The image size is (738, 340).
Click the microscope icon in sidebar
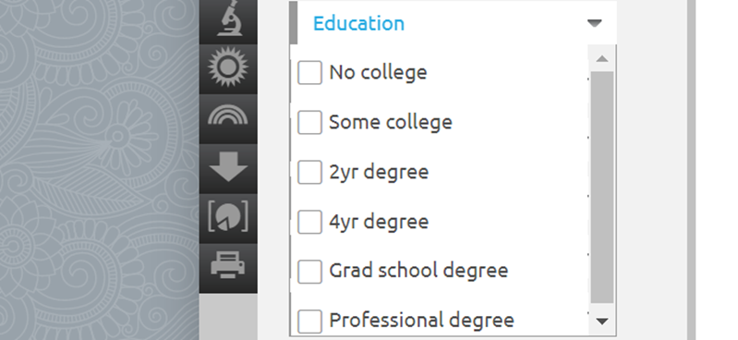coord(229,18)
